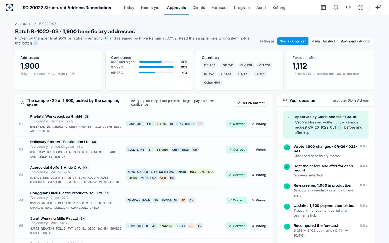
Task: Open the Forecast tab
Action: pyautogui.click(x=220, y=8)
